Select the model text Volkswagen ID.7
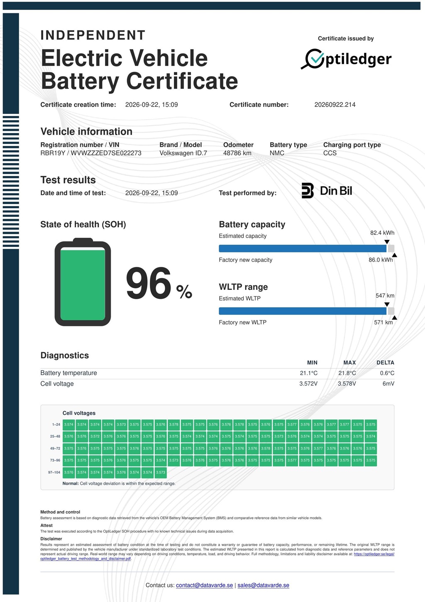Image resolution: width=425 pixels, height=602 pixels. coord(183,153)
